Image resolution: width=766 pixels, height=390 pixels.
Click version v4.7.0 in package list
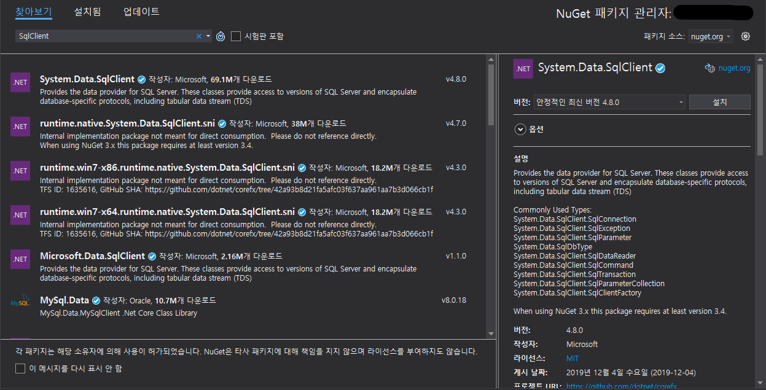pyautogui.click(x=456, y=123)
